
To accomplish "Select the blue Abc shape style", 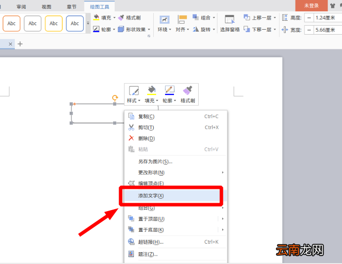I will pyautogui.click(x=75, y=23).
